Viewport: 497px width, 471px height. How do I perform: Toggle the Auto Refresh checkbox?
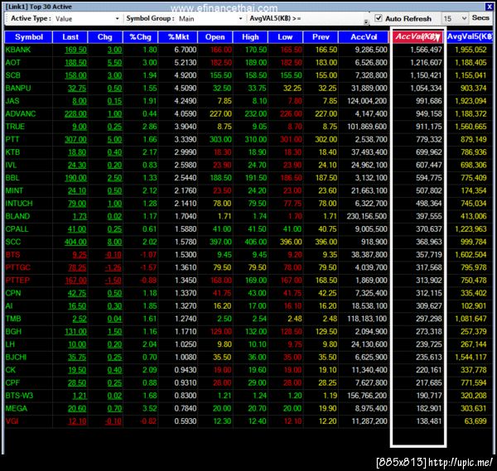click(x=379, y=18)
